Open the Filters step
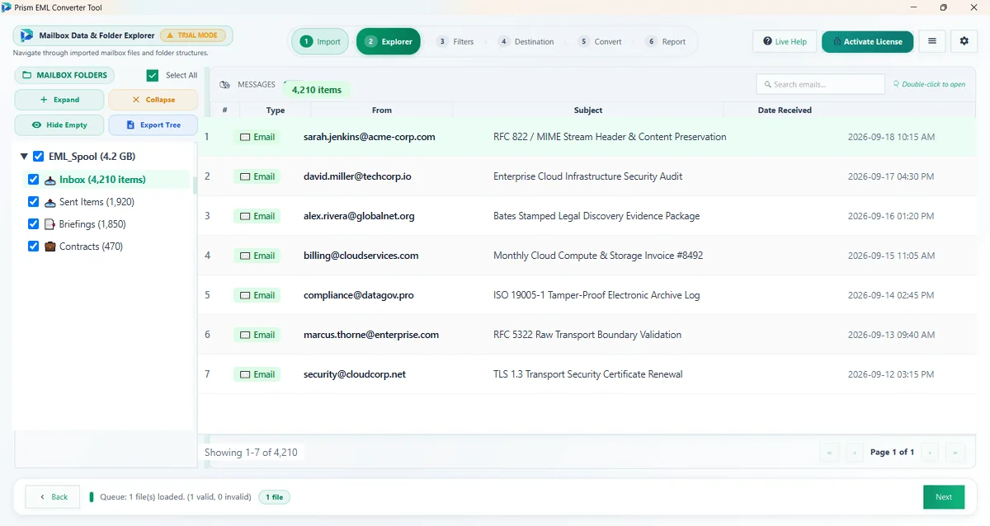 [x=455, y=42]
